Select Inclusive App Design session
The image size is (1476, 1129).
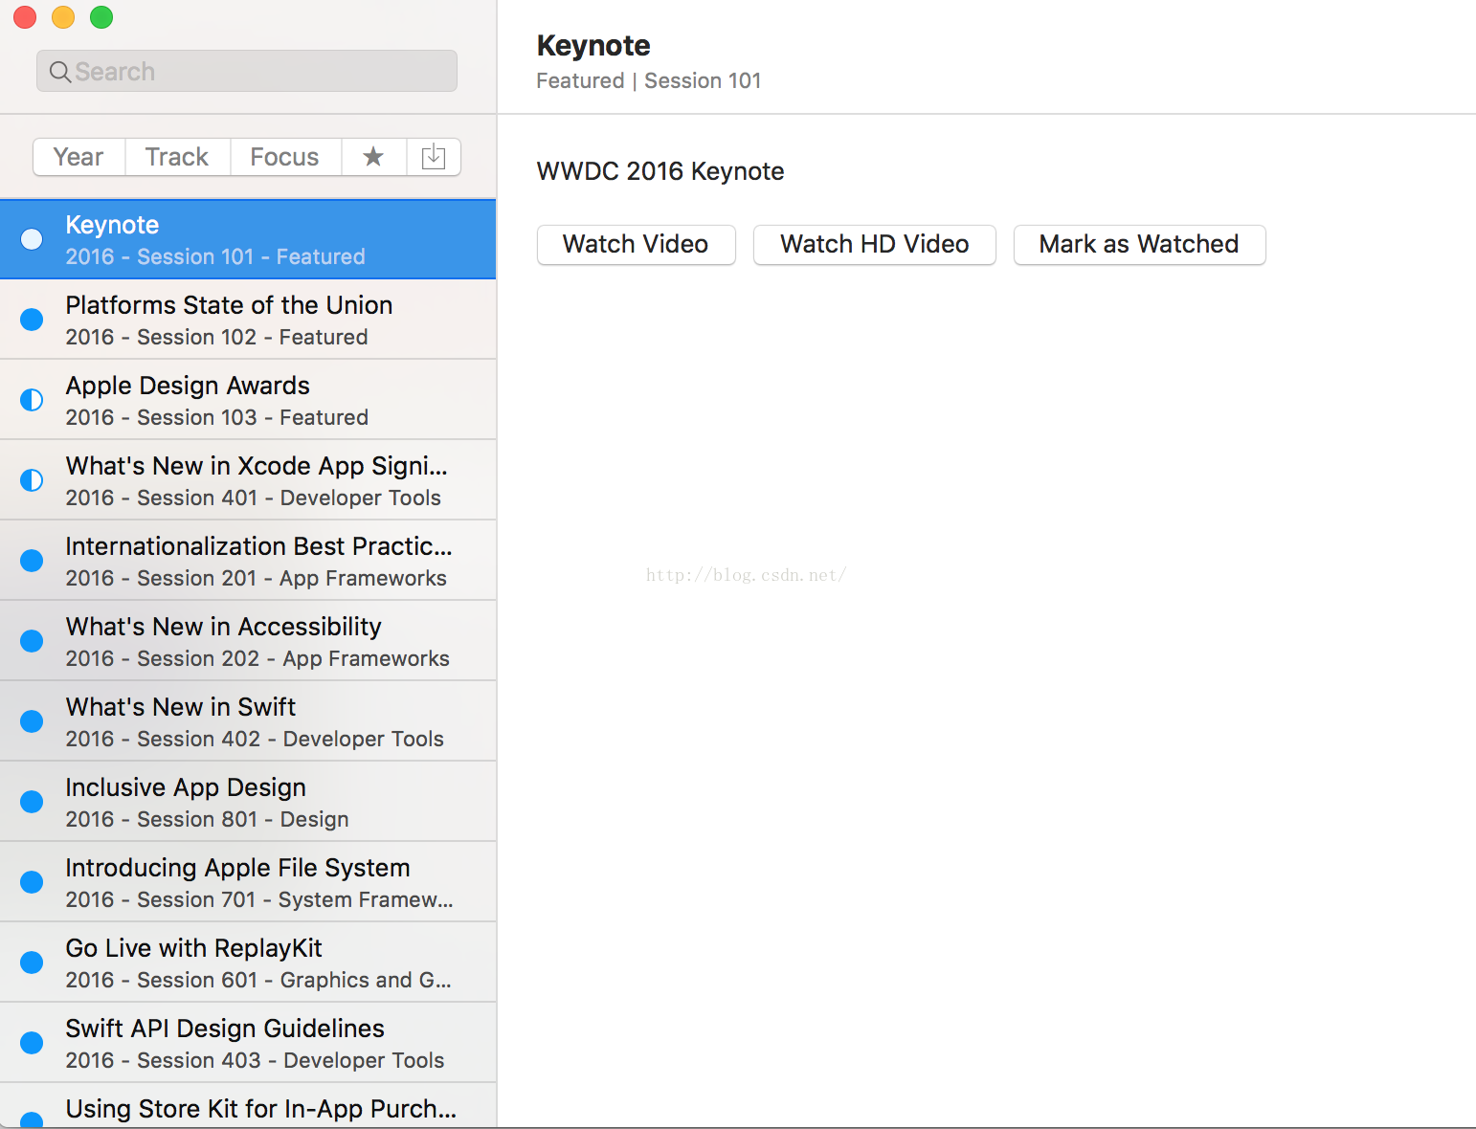[x=248, y=802]
